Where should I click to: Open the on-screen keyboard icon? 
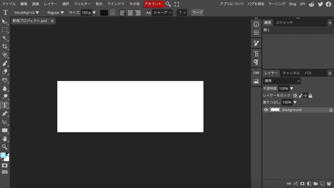(x=5, y=172)
